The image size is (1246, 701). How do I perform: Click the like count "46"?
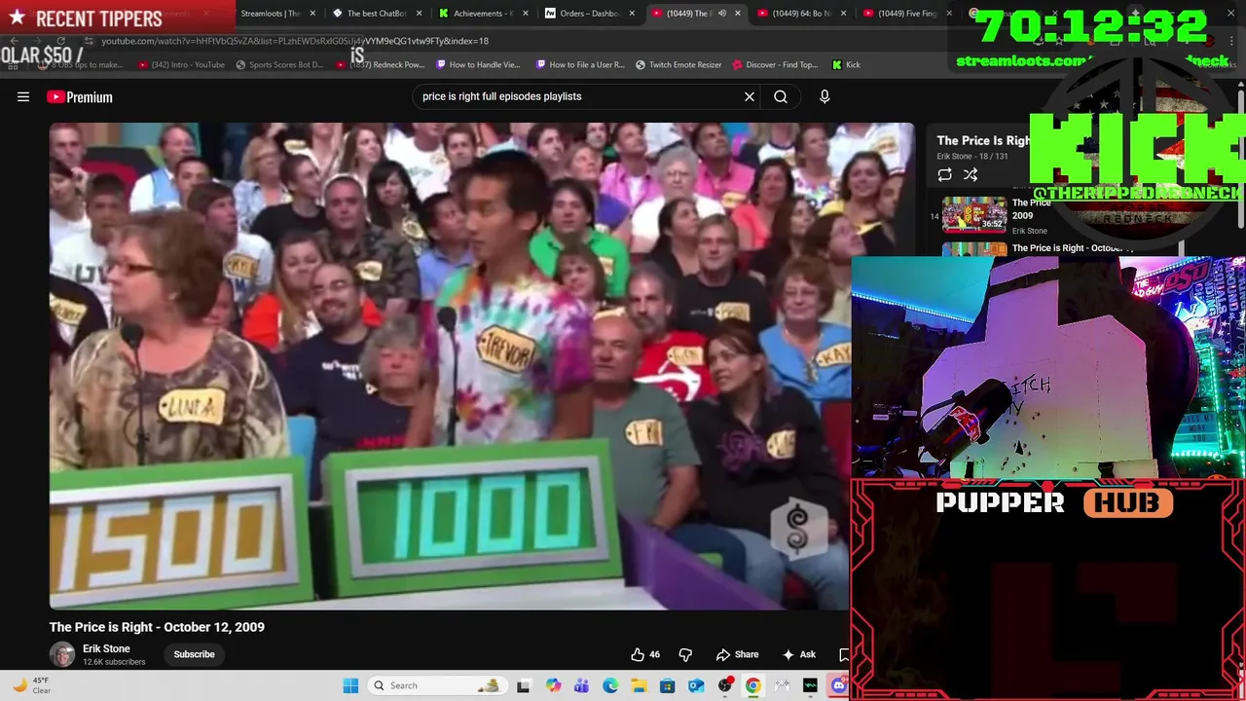pyautogui.click(x=654, y=654)
